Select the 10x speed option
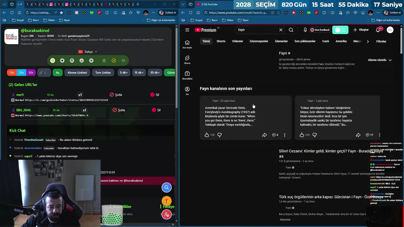The image size is (404, 227). [x=12, y=73]
